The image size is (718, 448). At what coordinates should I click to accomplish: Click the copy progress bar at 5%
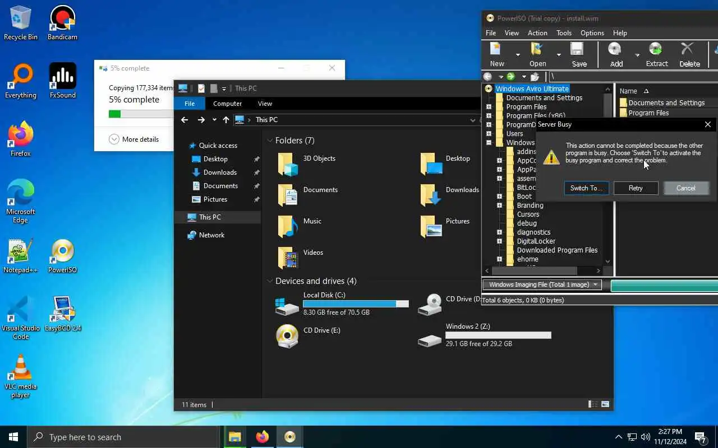pyautogui.click(x=141, y=114)
